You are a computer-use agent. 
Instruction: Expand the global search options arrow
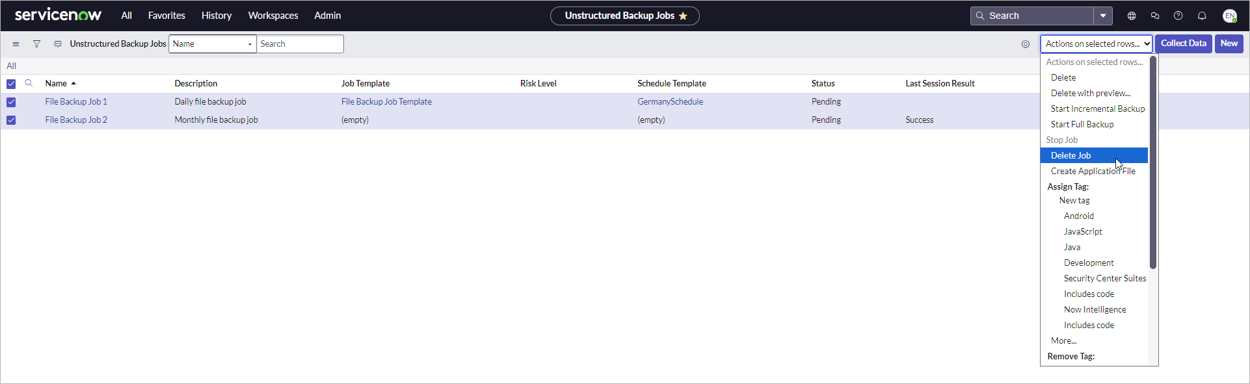(x=1103, y=16)
